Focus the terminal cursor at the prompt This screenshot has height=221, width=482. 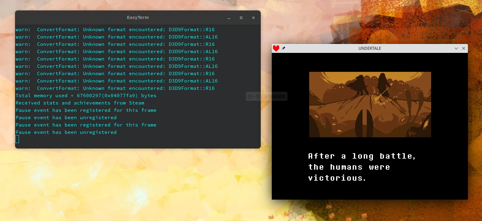click(17, 139)
